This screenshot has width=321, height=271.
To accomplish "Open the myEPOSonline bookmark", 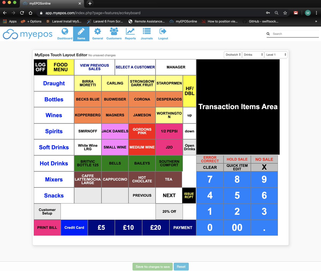I will tap(183, 21).
